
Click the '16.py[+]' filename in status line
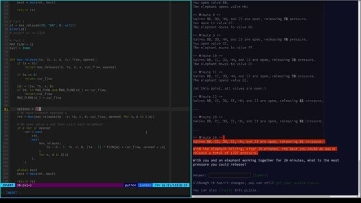click(x=24, y=185)
